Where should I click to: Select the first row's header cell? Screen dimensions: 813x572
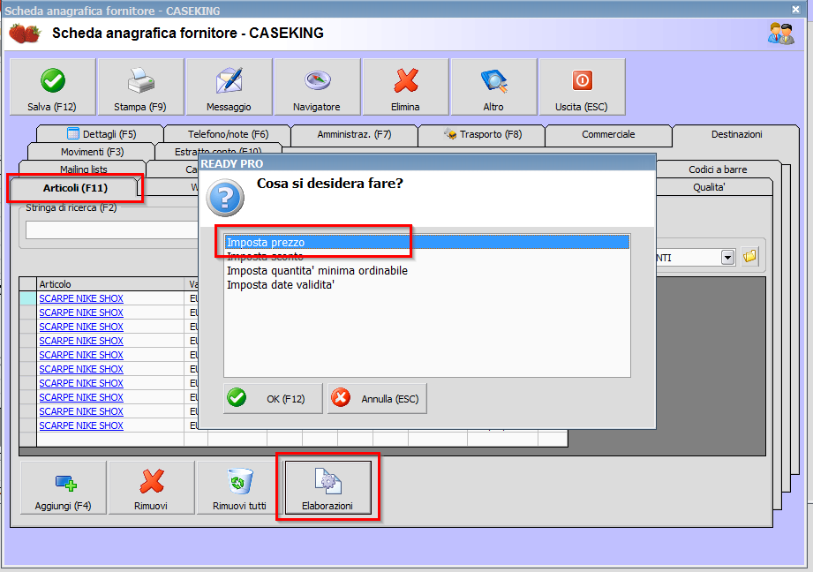(28, 298)
